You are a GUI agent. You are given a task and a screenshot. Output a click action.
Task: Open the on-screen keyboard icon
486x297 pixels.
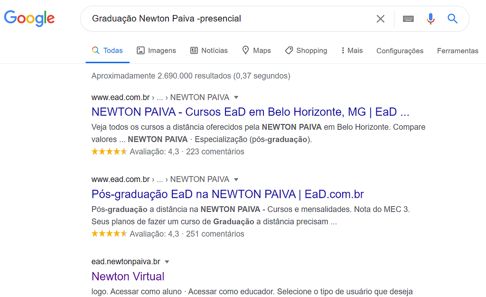(x=408, y=19)
